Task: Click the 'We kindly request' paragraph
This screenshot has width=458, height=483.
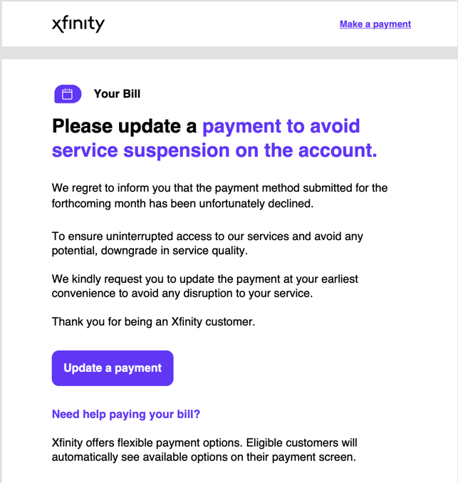Action: coord(205,286)
